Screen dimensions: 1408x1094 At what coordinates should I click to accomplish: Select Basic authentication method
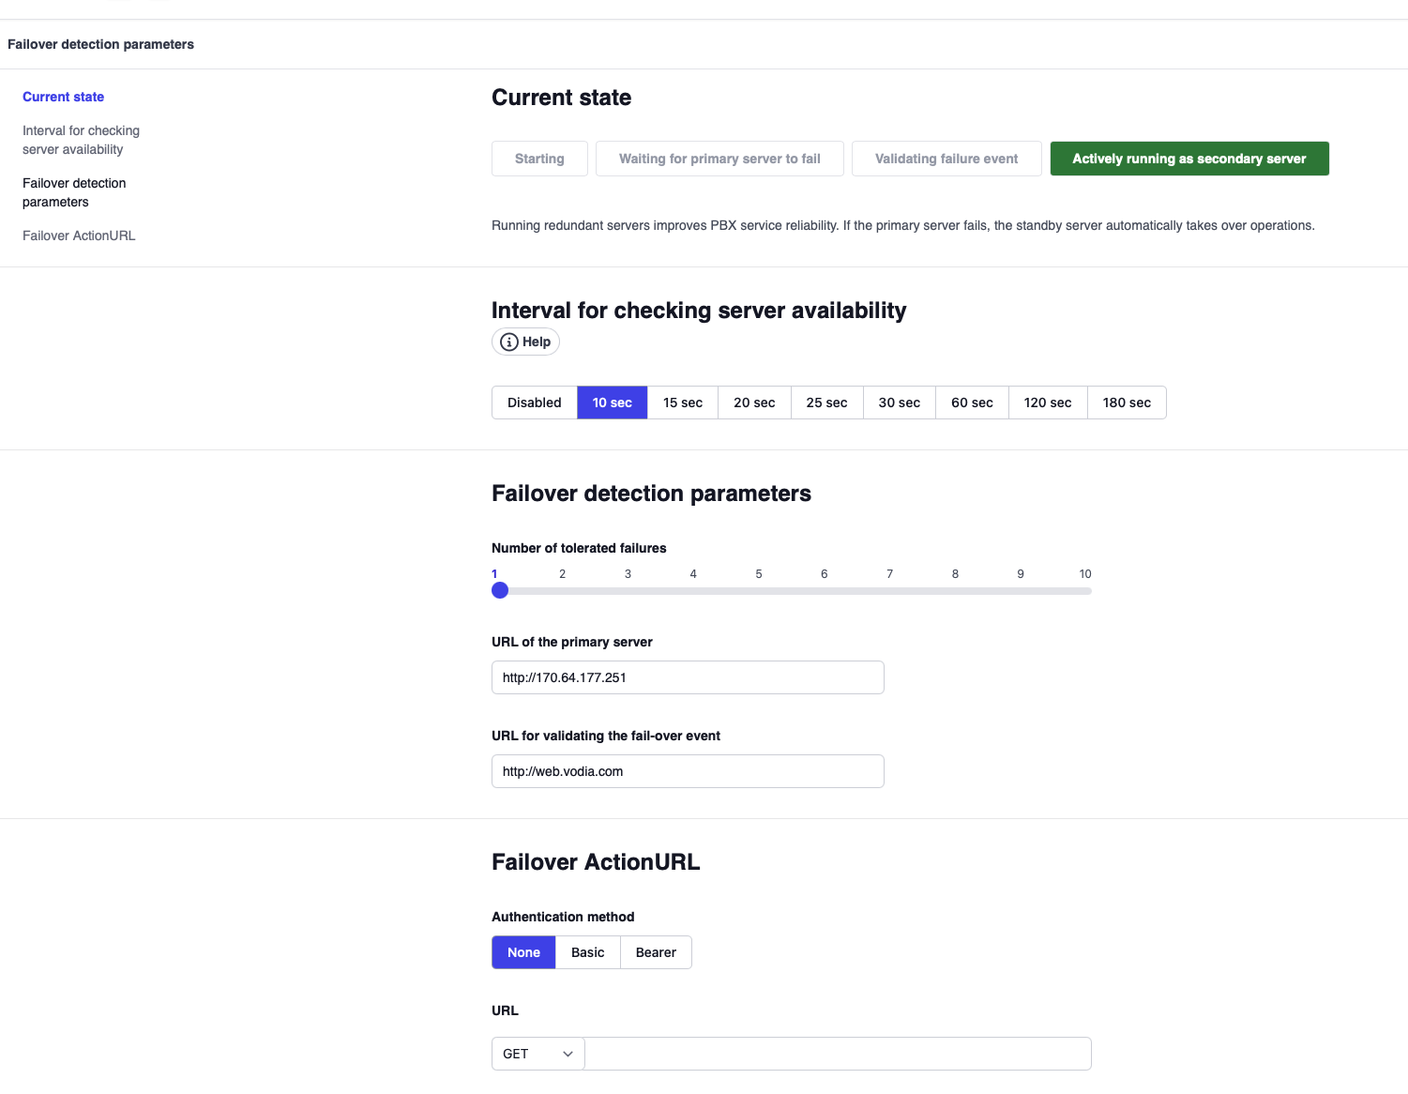(x=587, y=952)
